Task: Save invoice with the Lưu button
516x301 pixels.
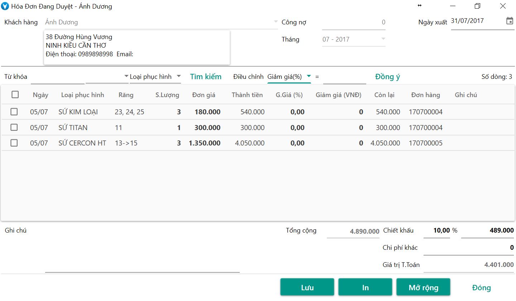Action: [307, 287]
